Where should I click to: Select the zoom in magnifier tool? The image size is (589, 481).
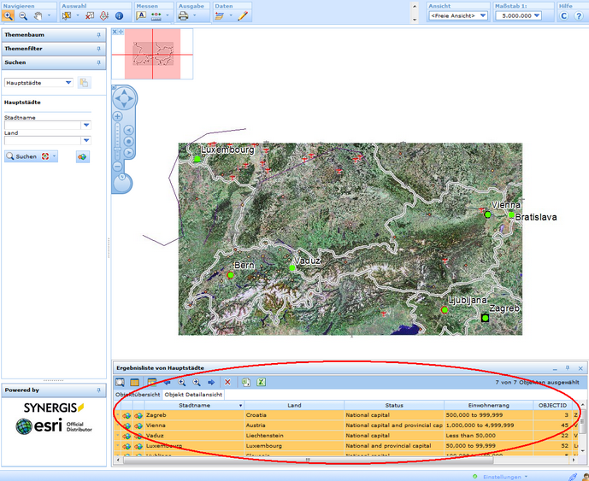(x=8, y=15)
